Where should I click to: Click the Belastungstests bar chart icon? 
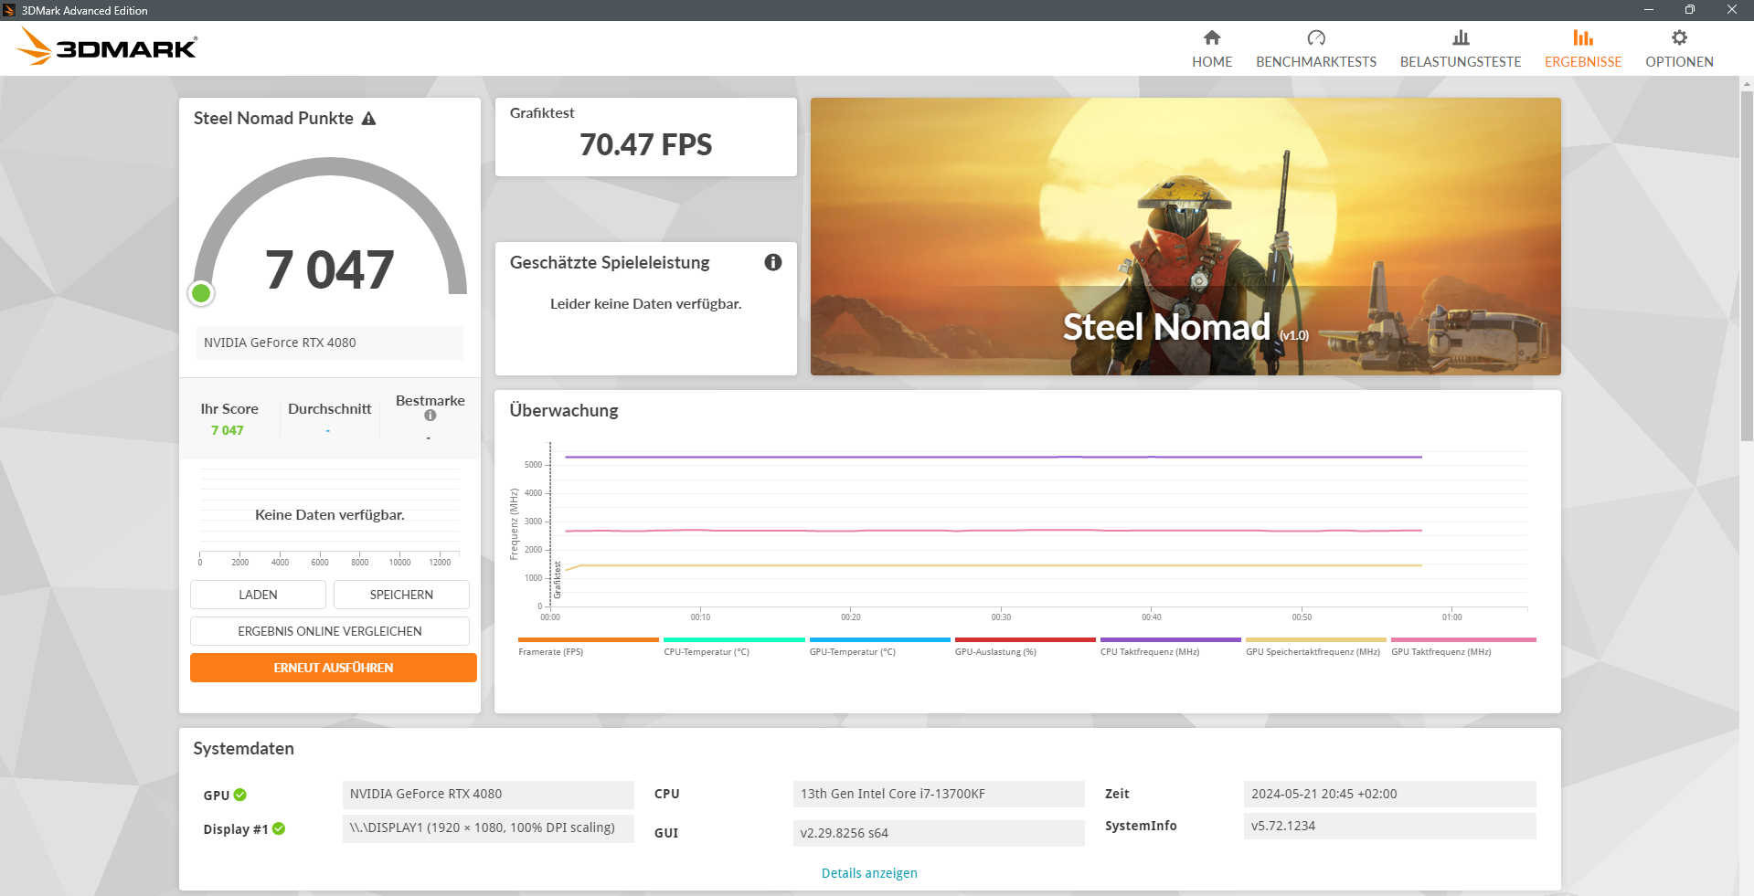[x=1461, y=37]
